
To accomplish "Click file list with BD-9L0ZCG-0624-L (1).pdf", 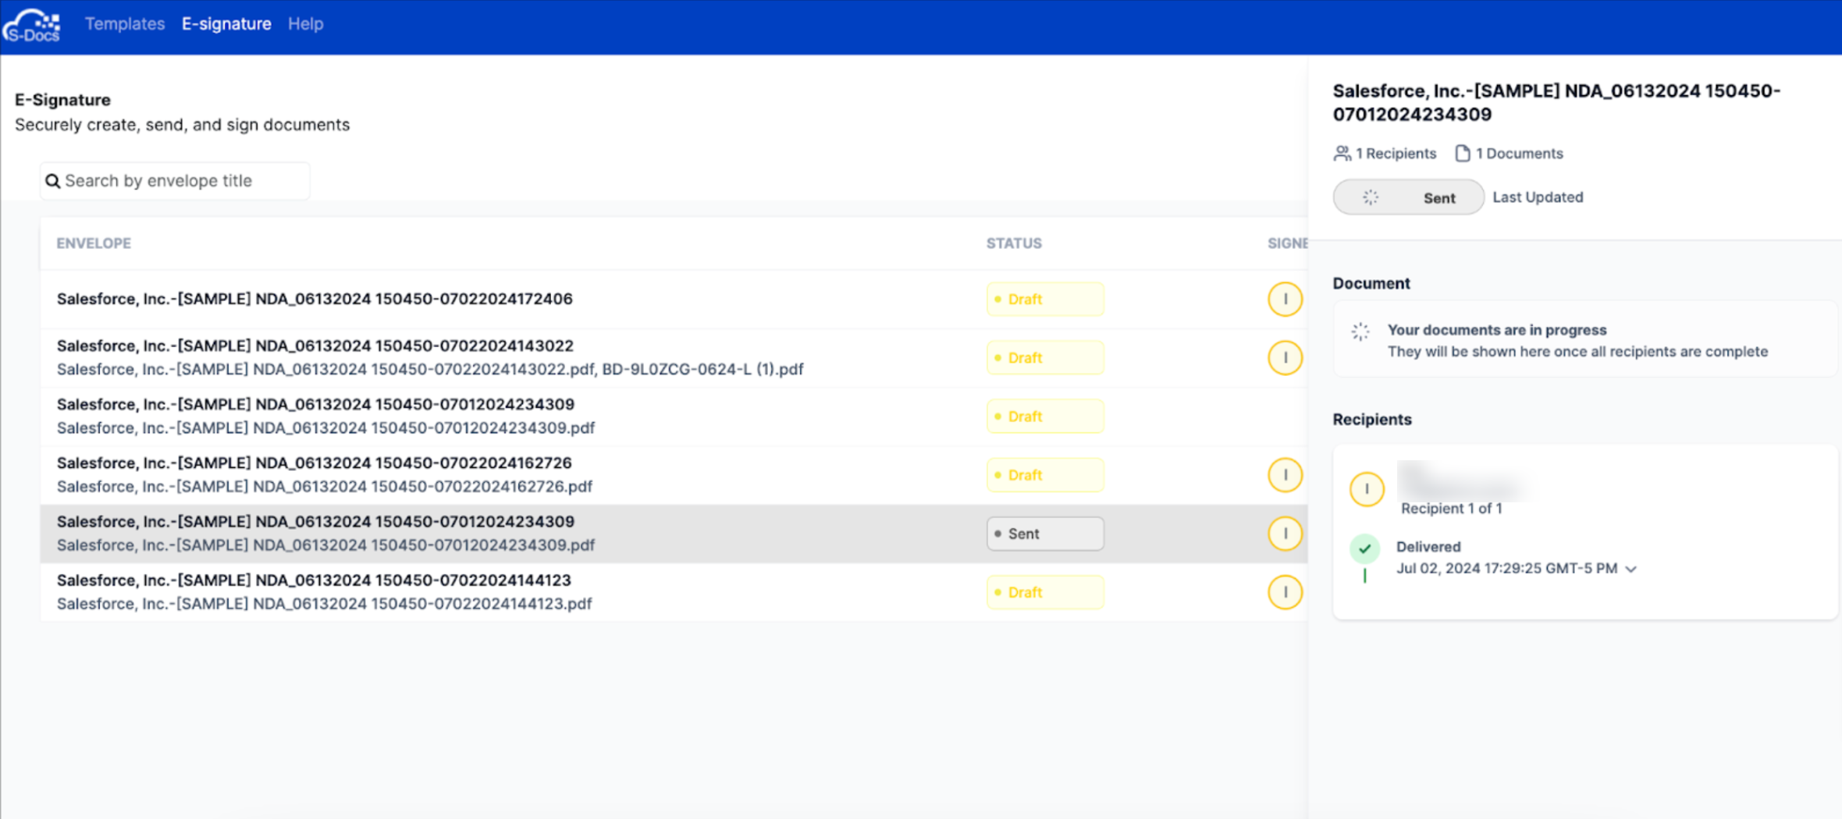I will tap(430, 369).
